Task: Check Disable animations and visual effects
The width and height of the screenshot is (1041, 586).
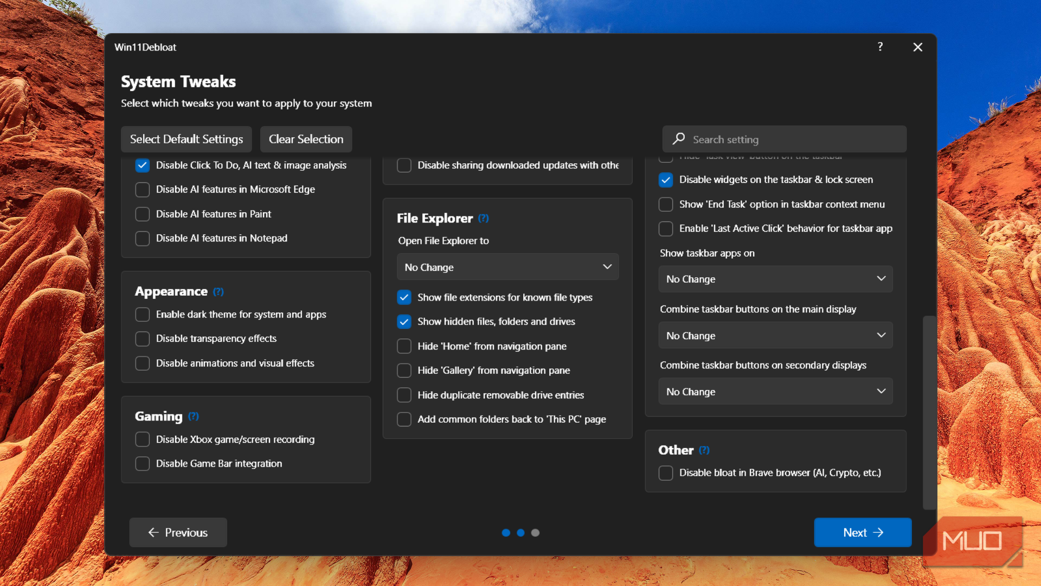Action: tap(142, 364)
